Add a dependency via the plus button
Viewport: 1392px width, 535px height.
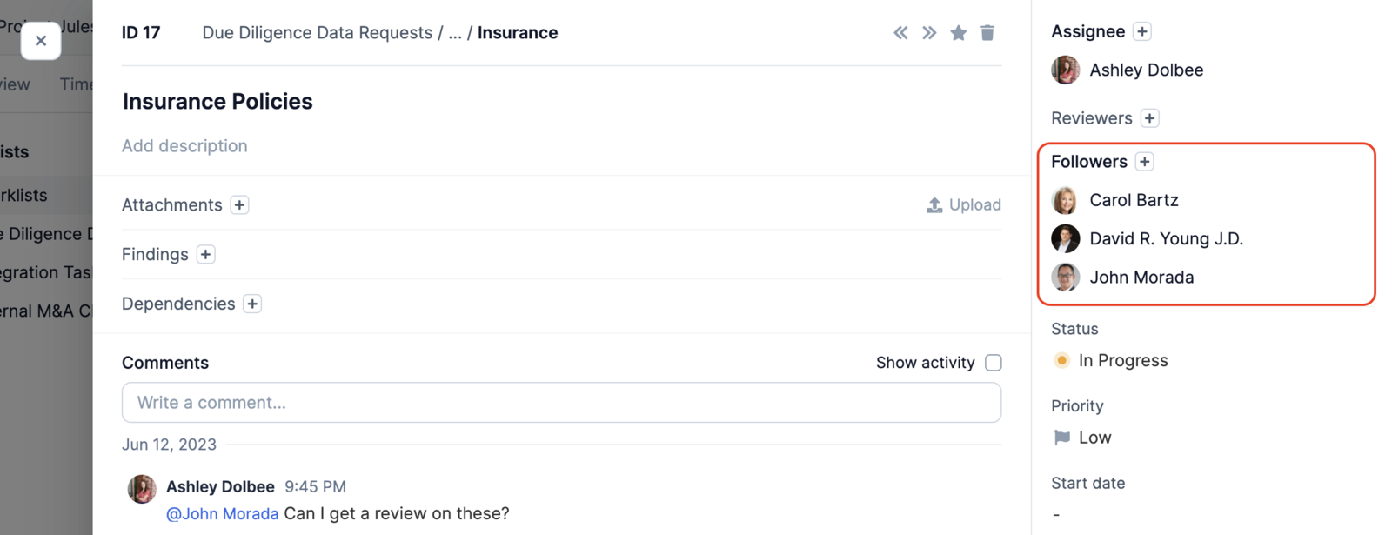252,304
